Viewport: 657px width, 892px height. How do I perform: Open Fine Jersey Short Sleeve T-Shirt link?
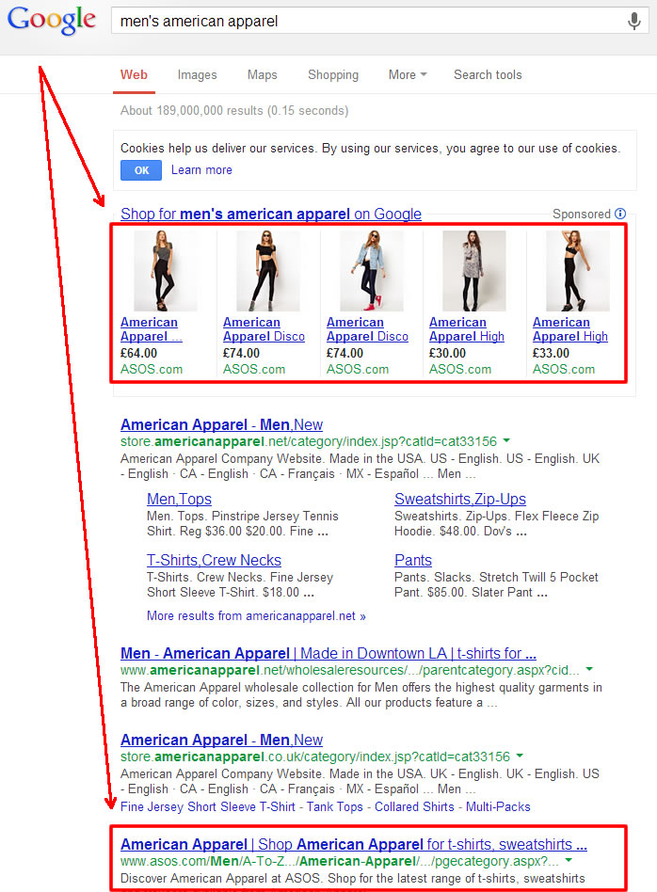208,807
